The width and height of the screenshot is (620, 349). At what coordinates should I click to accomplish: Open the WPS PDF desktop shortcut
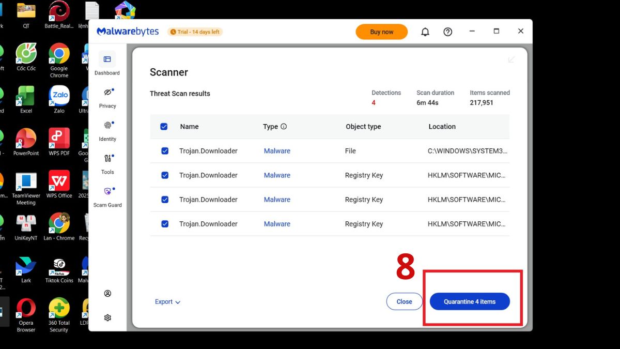(x=59, y=142)
